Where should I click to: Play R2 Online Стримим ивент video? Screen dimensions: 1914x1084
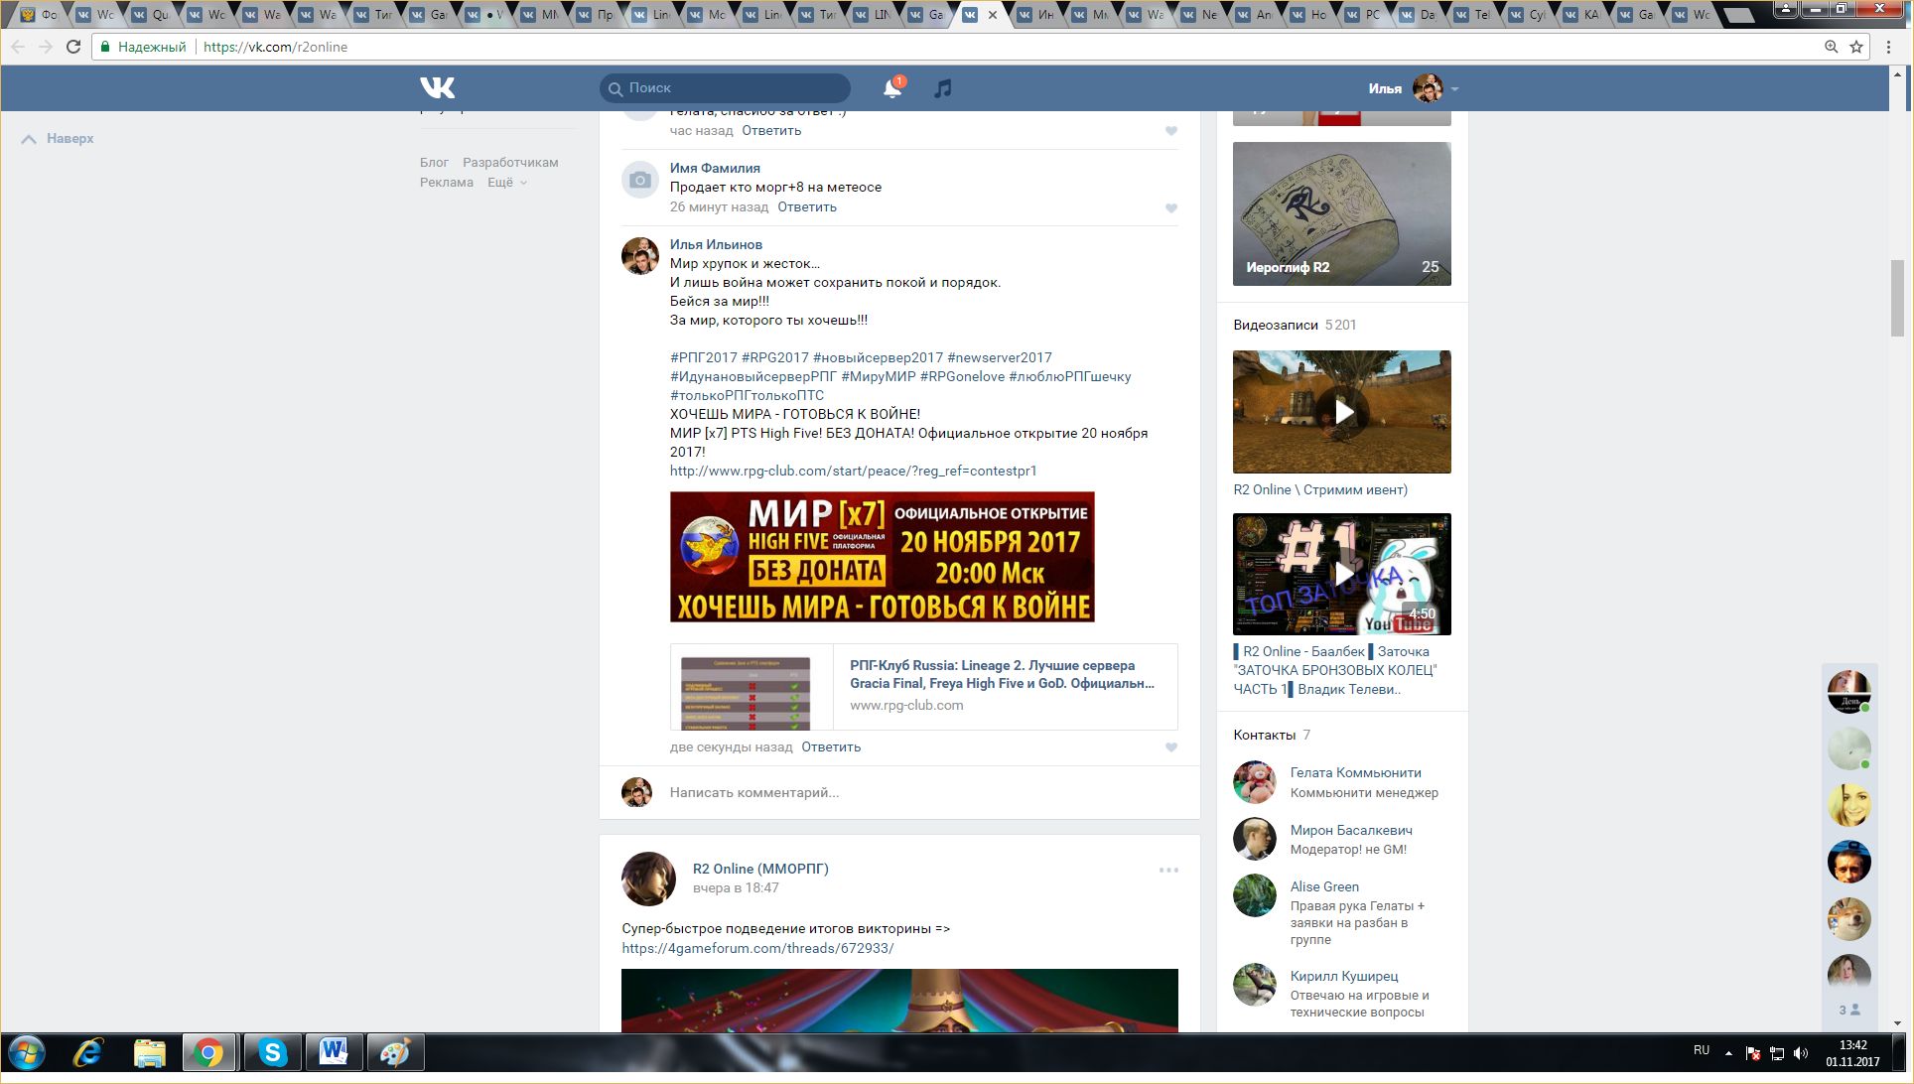tap(1342, 412)
